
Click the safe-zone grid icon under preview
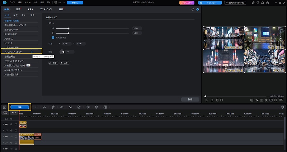pos(262,100)
